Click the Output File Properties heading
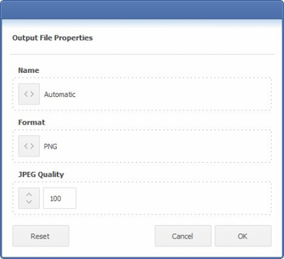The height and width of the screenshot is (259, 284). 53,38
